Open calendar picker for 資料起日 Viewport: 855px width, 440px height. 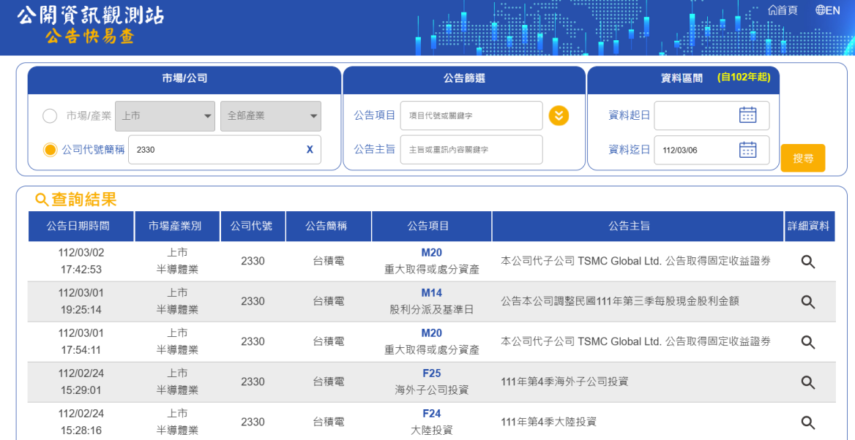click(x=747, y=115)
